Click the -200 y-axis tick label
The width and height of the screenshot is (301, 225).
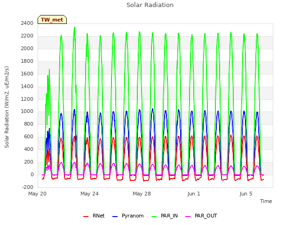pyautogui.click(x=28, y=187)
